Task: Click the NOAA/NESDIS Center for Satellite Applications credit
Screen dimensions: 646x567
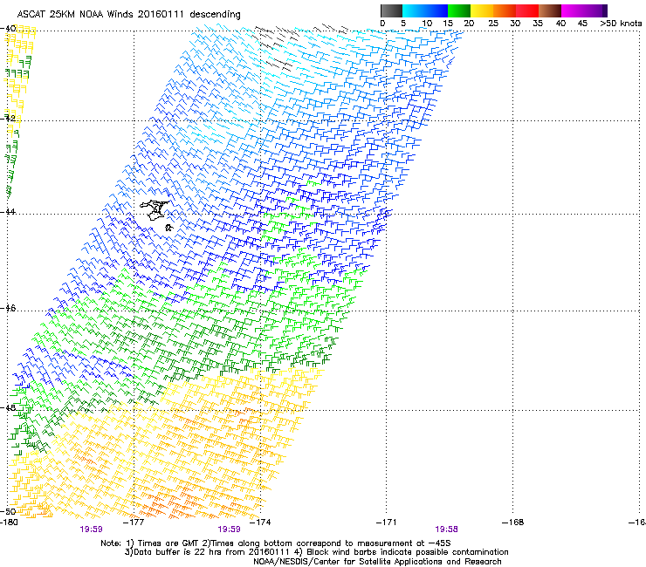Action: [x=377, y=562]
